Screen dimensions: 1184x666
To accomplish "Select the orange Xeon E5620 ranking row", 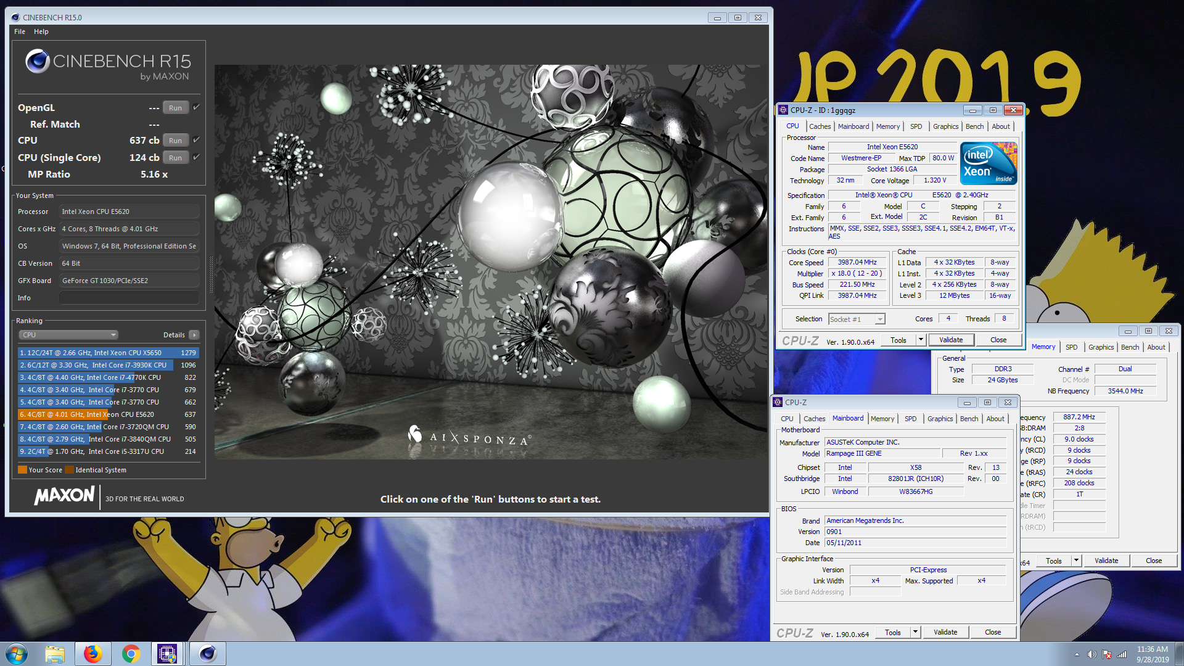I will point(108,414).
